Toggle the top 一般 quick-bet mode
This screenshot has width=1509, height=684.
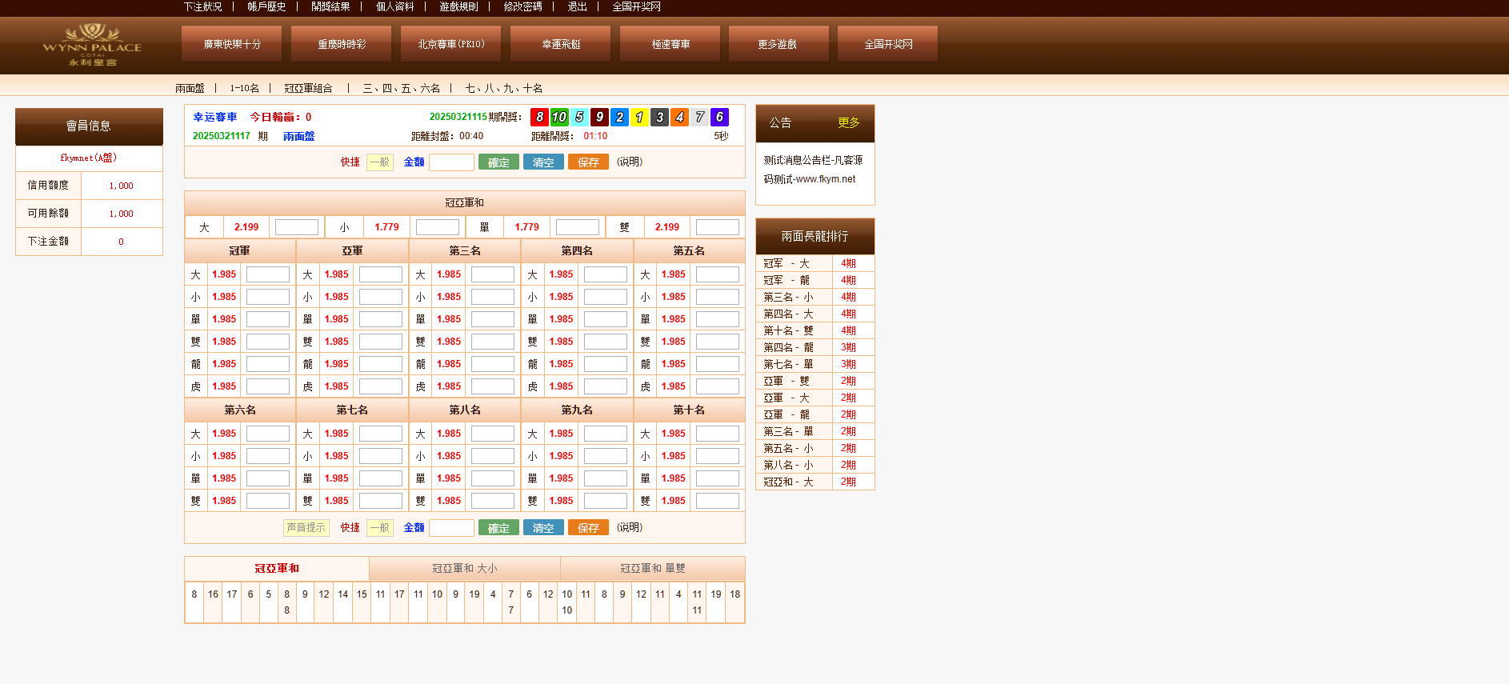coord(380,162)
